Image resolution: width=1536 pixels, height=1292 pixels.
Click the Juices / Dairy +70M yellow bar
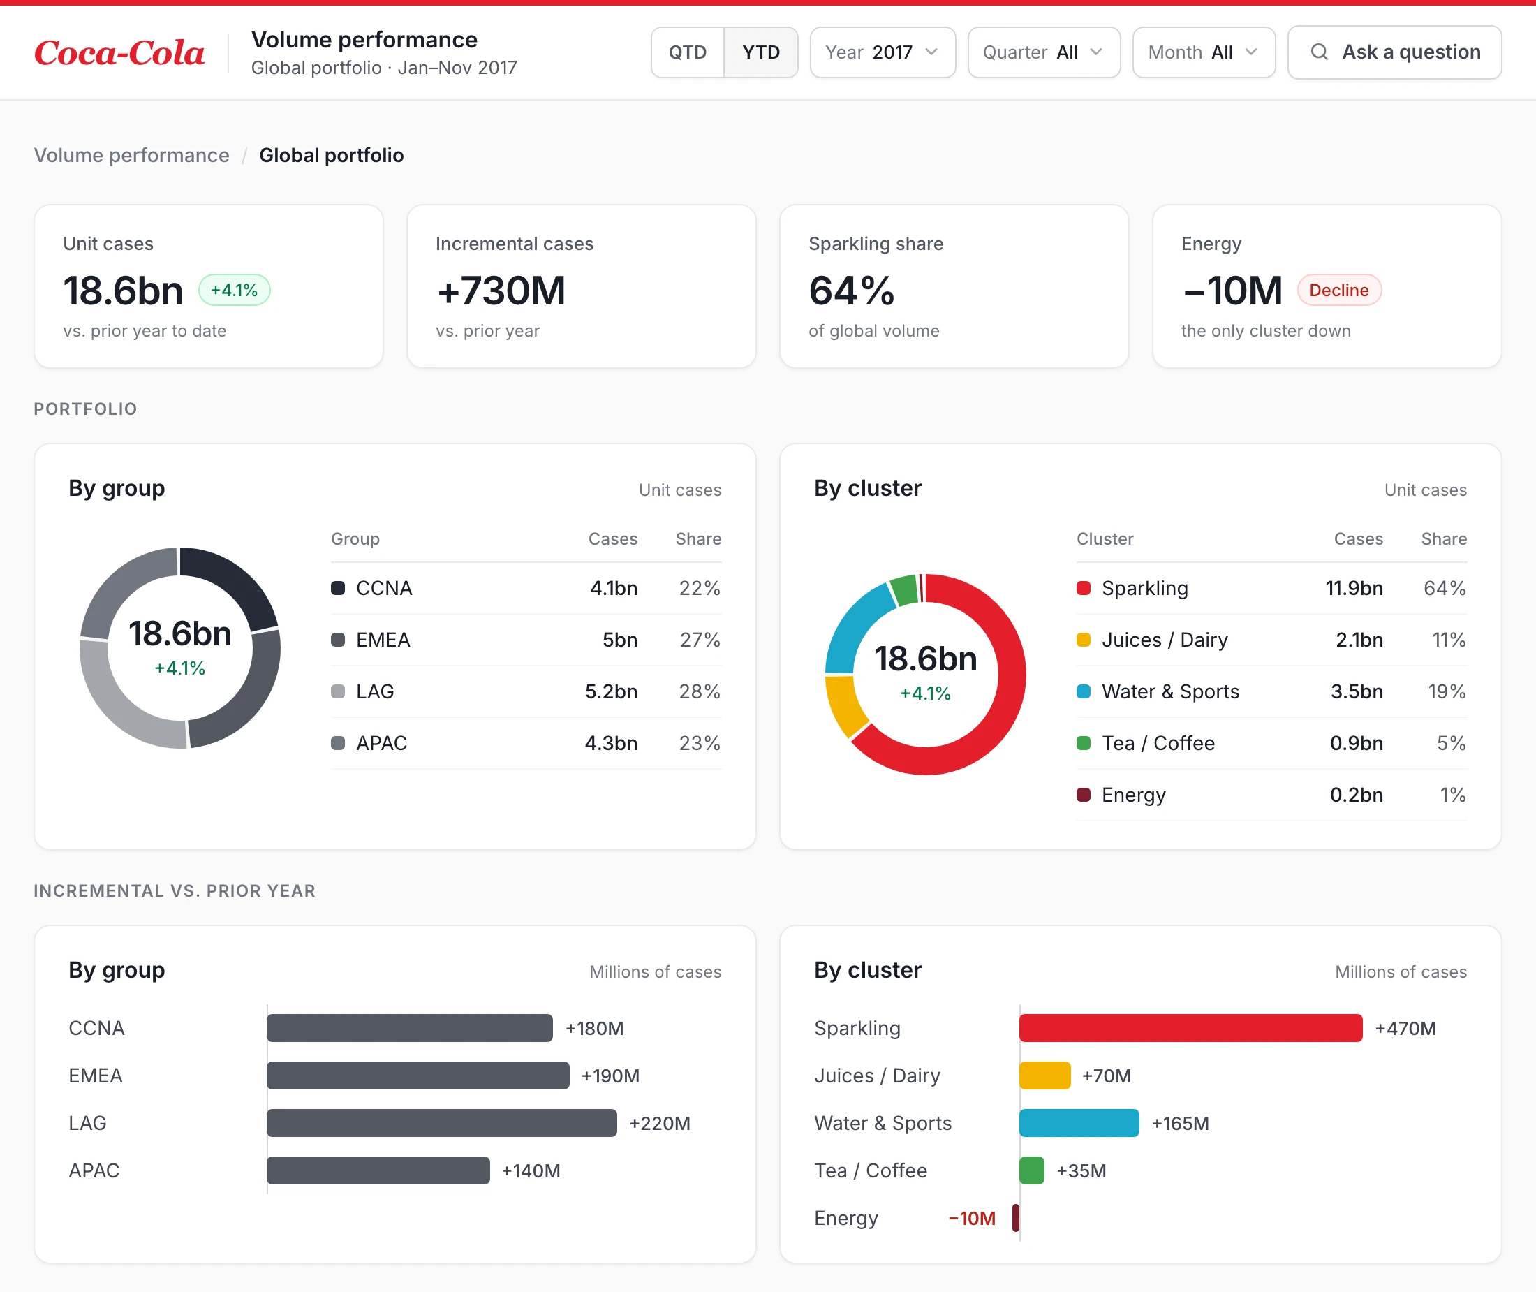click(x=1044, y=1076)
